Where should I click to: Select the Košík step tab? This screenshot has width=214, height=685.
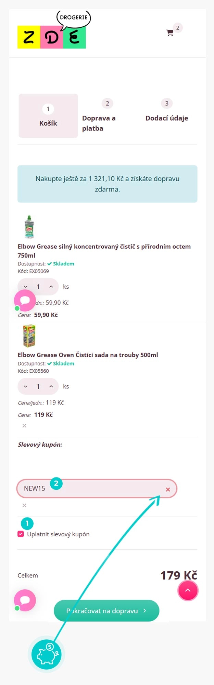click(48, 116)
